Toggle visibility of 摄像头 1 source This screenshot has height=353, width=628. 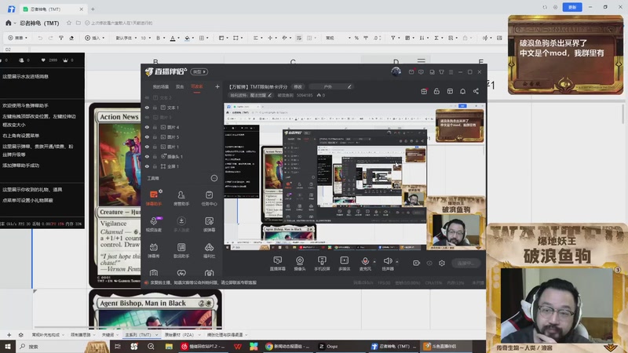click(147, 156)
